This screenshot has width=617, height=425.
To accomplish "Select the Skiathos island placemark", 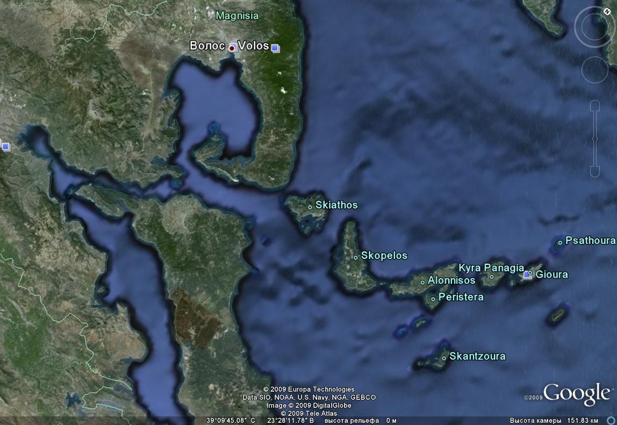I will [310, 206].
